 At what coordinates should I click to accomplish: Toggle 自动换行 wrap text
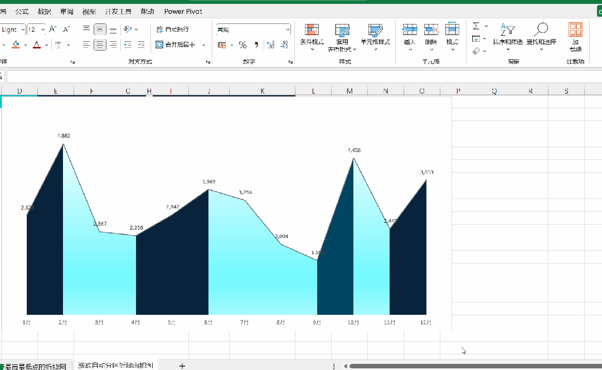[x=173, y=29]
